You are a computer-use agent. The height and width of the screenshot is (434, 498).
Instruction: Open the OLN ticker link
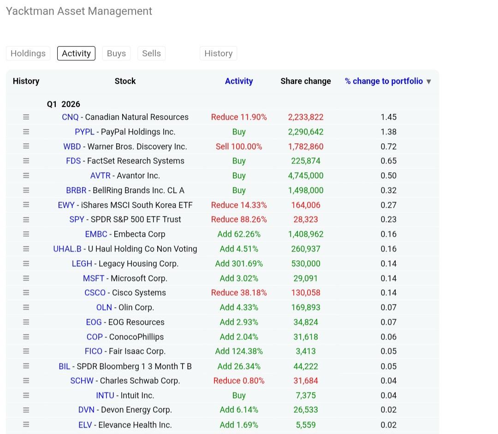pos(104,307)
